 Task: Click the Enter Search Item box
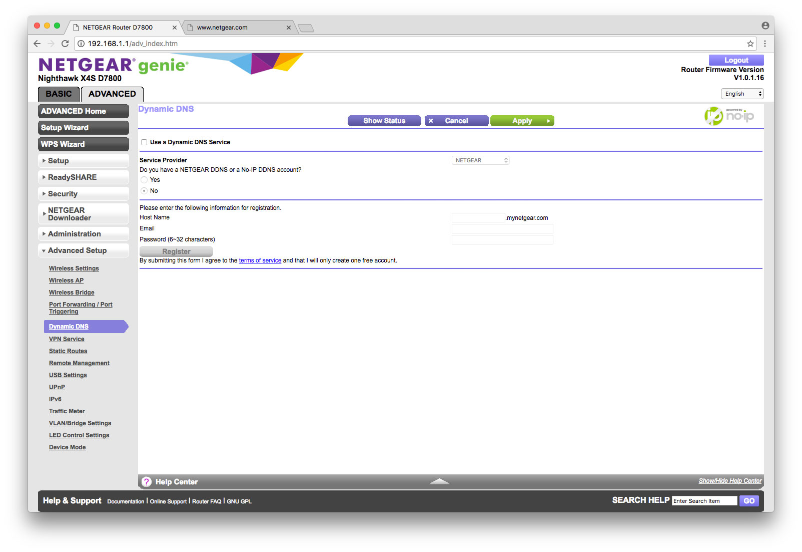[704, 501]
